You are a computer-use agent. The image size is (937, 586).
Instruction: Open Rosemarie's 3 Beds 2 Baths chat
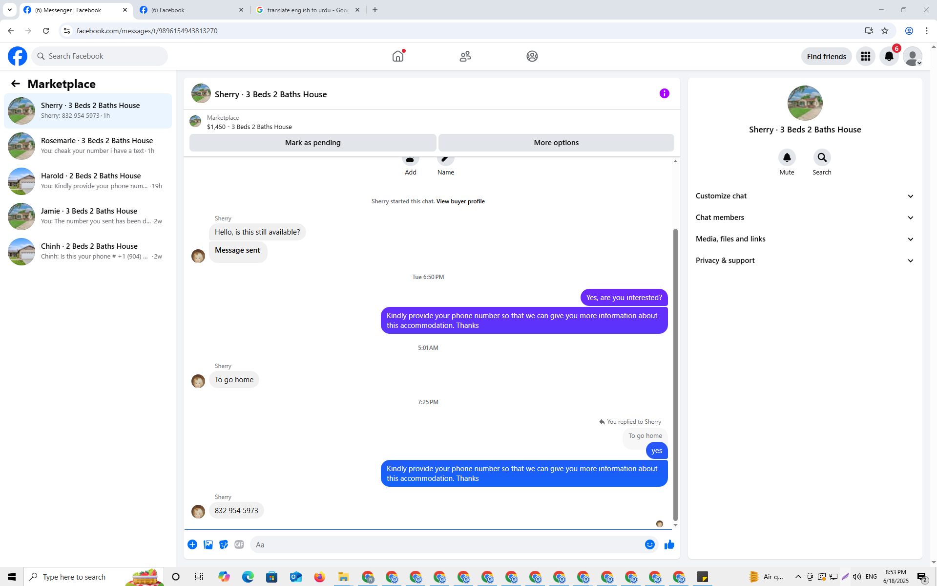pos(88,146)
